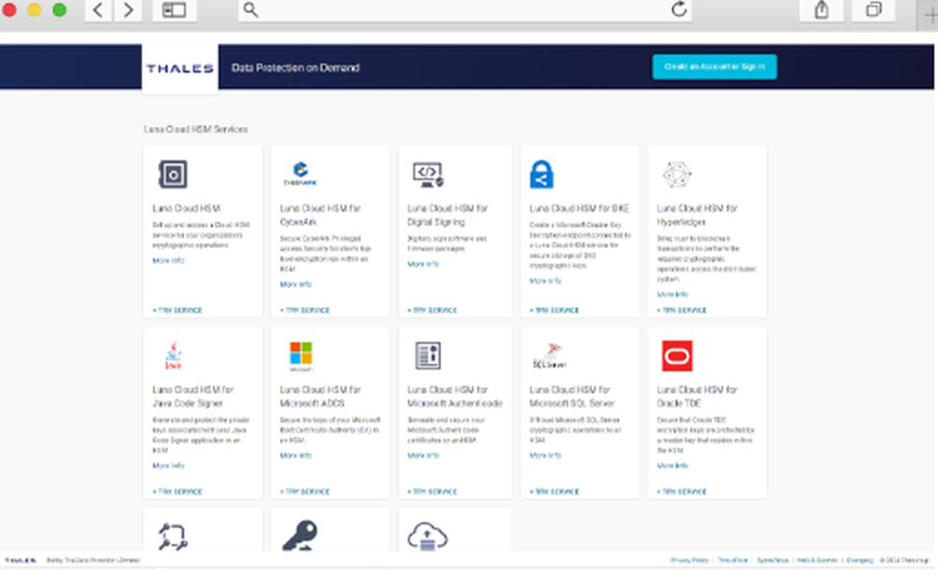
Task: Click the Create an Account or Sign In button
Action: click(714, 67)
